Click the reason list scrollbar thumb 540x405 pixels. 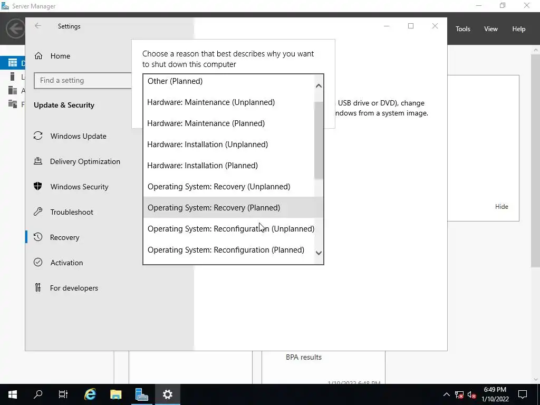pos(319,140)
